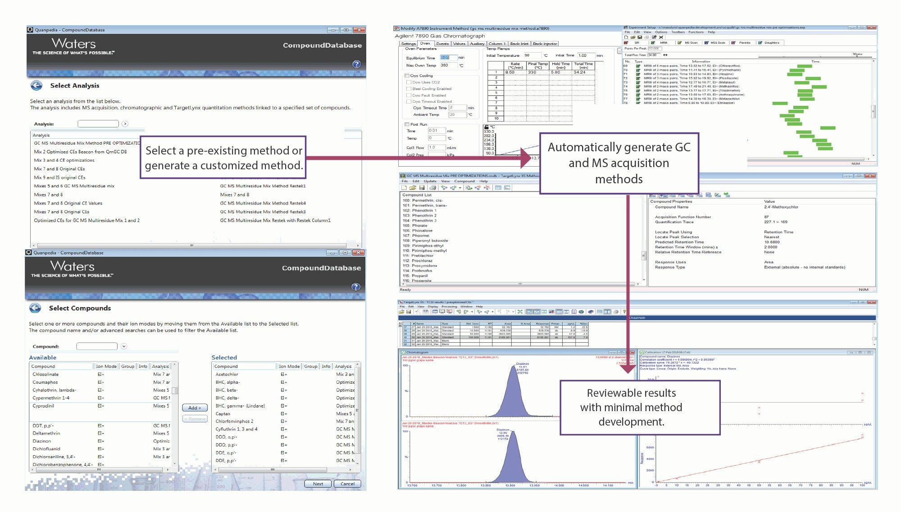Open help icon in Select Analysis window

tap(356, 64)
